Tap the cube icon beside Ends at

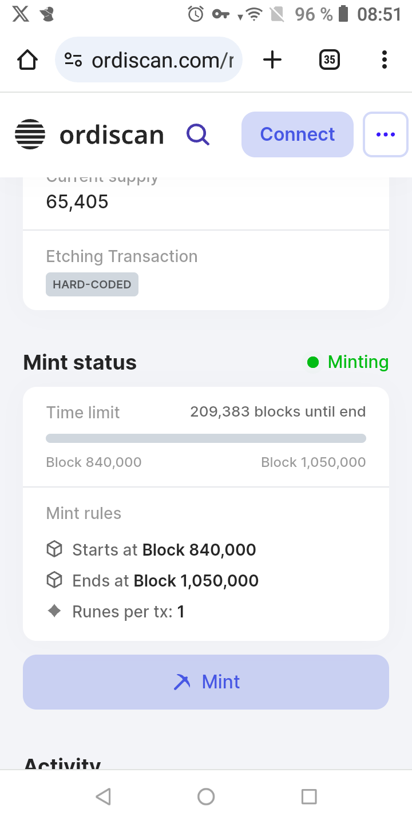coord(54,581)
